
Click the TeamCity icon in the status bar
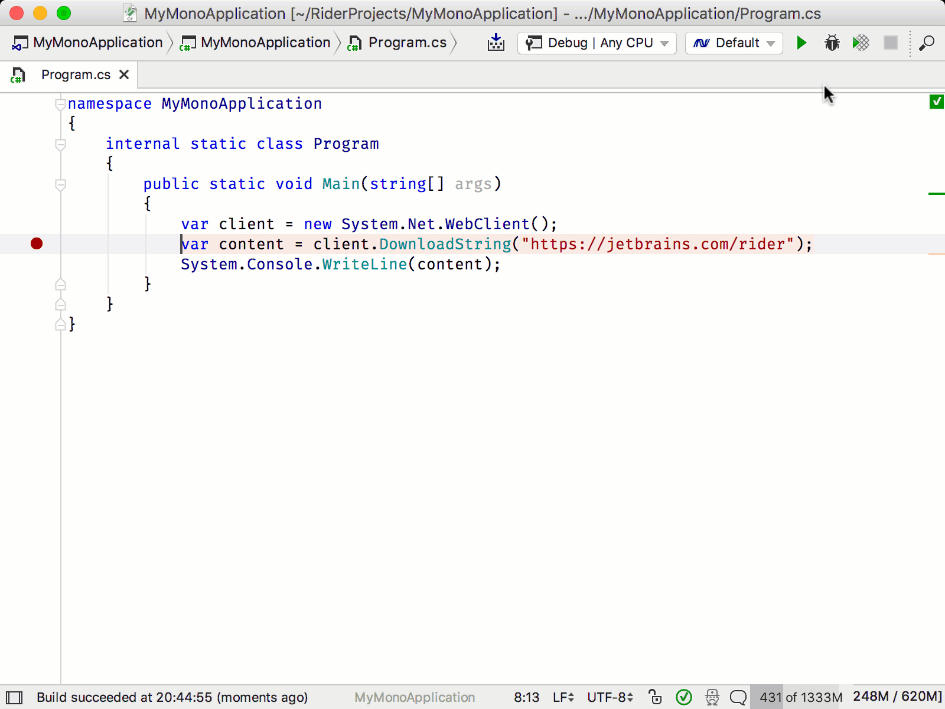click(x=712, y=697)
